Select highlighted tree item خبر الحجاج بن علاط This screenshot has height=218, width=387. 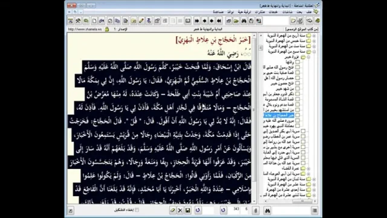(x=279, y=115)
